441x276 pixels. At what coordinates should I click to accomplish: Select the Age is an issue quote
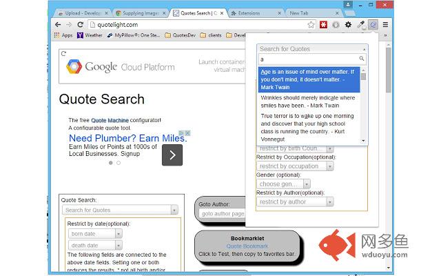309,80
